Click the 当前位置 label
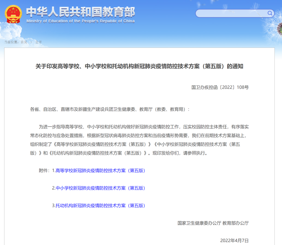The image size is (282, 245). coord(12,42)
